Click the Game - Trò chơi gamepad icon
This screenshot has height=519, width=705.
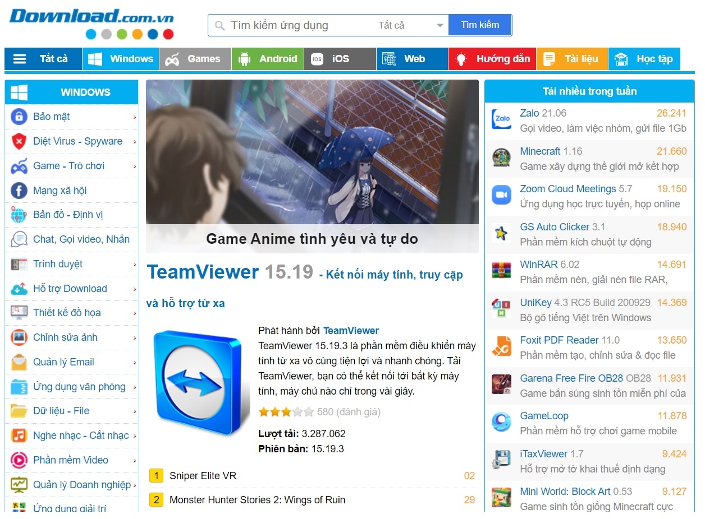point(19,166)
